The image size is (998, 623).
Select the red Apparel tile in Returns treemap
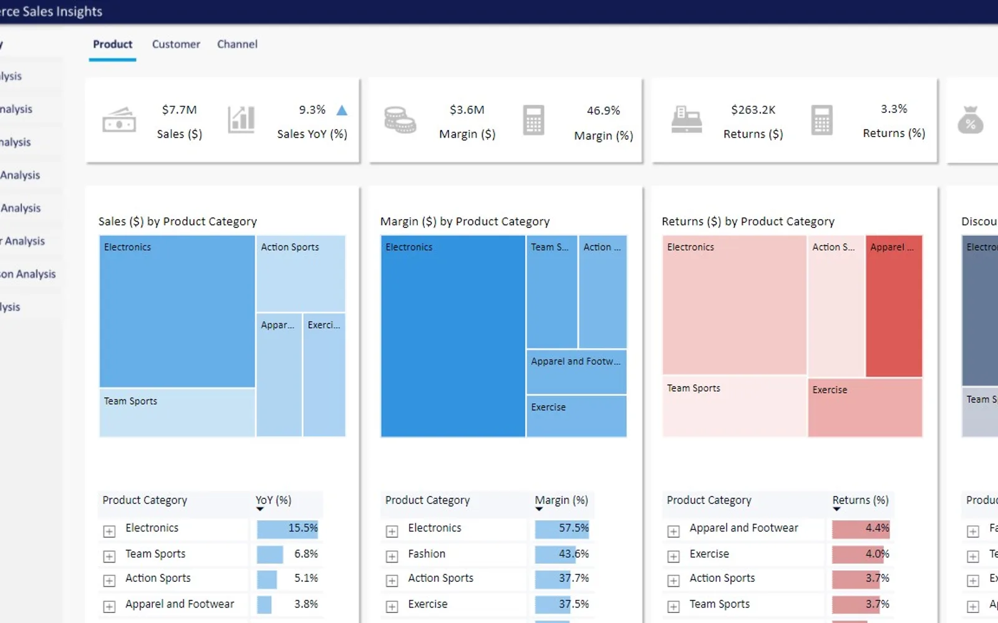click(894, 306)
